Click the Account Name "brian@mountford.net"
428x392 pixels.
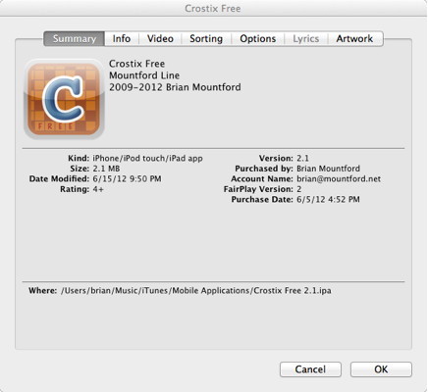click(339, 179)
